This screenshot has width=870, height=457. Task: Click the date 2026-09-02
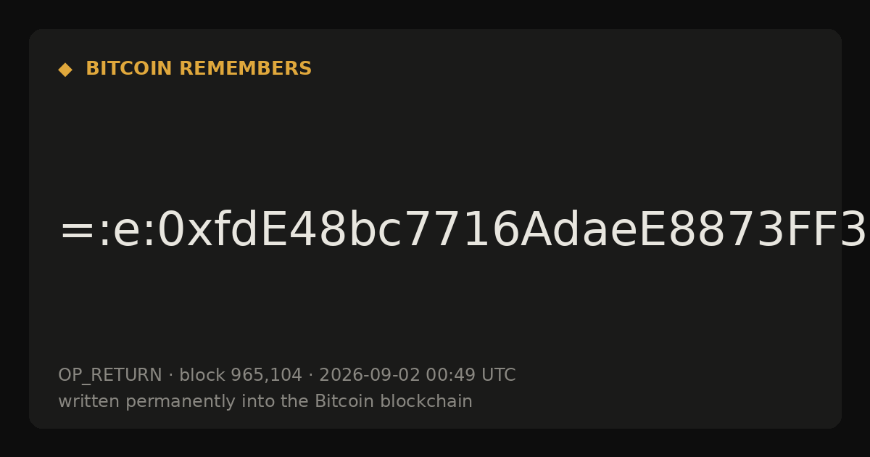click(370, 376)
